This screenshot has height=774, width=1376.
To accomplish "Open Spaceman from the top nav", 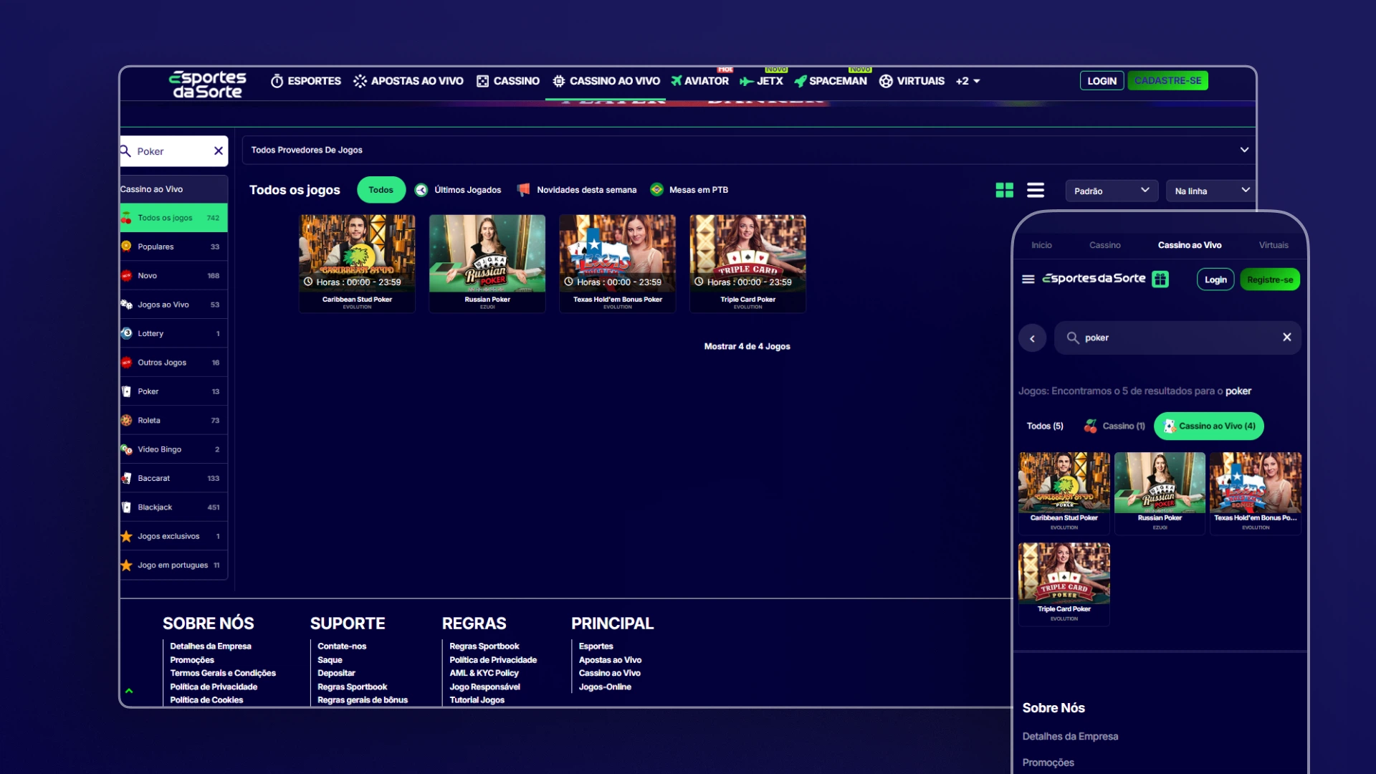I will pos(831,81).
